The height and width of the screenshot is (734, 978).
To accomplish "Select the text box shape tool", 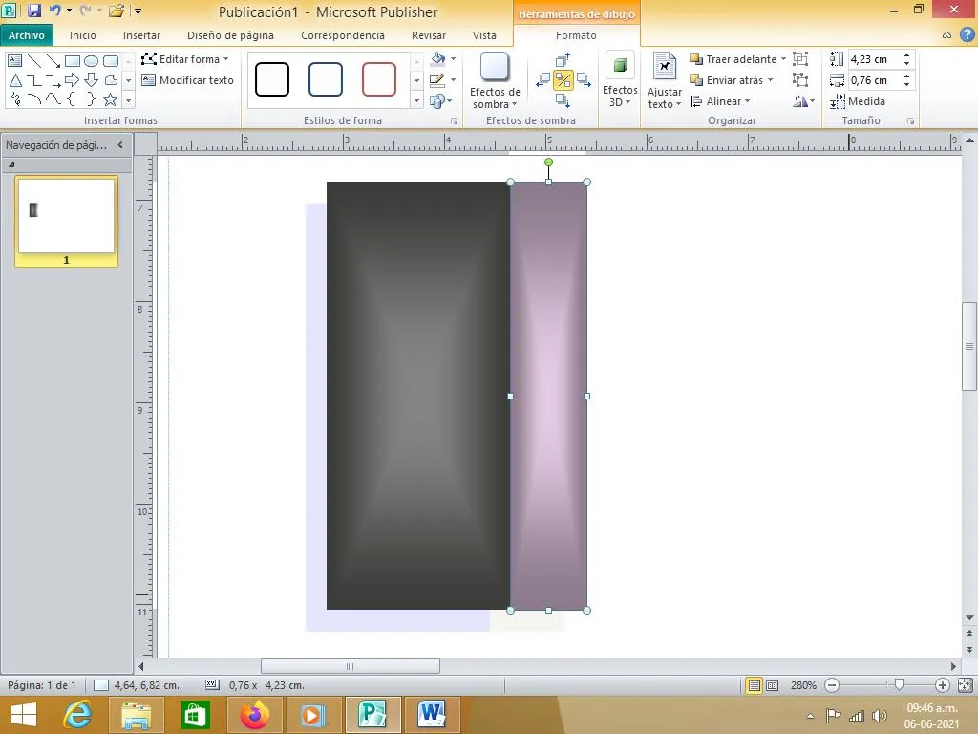I will tap(15, 60).
